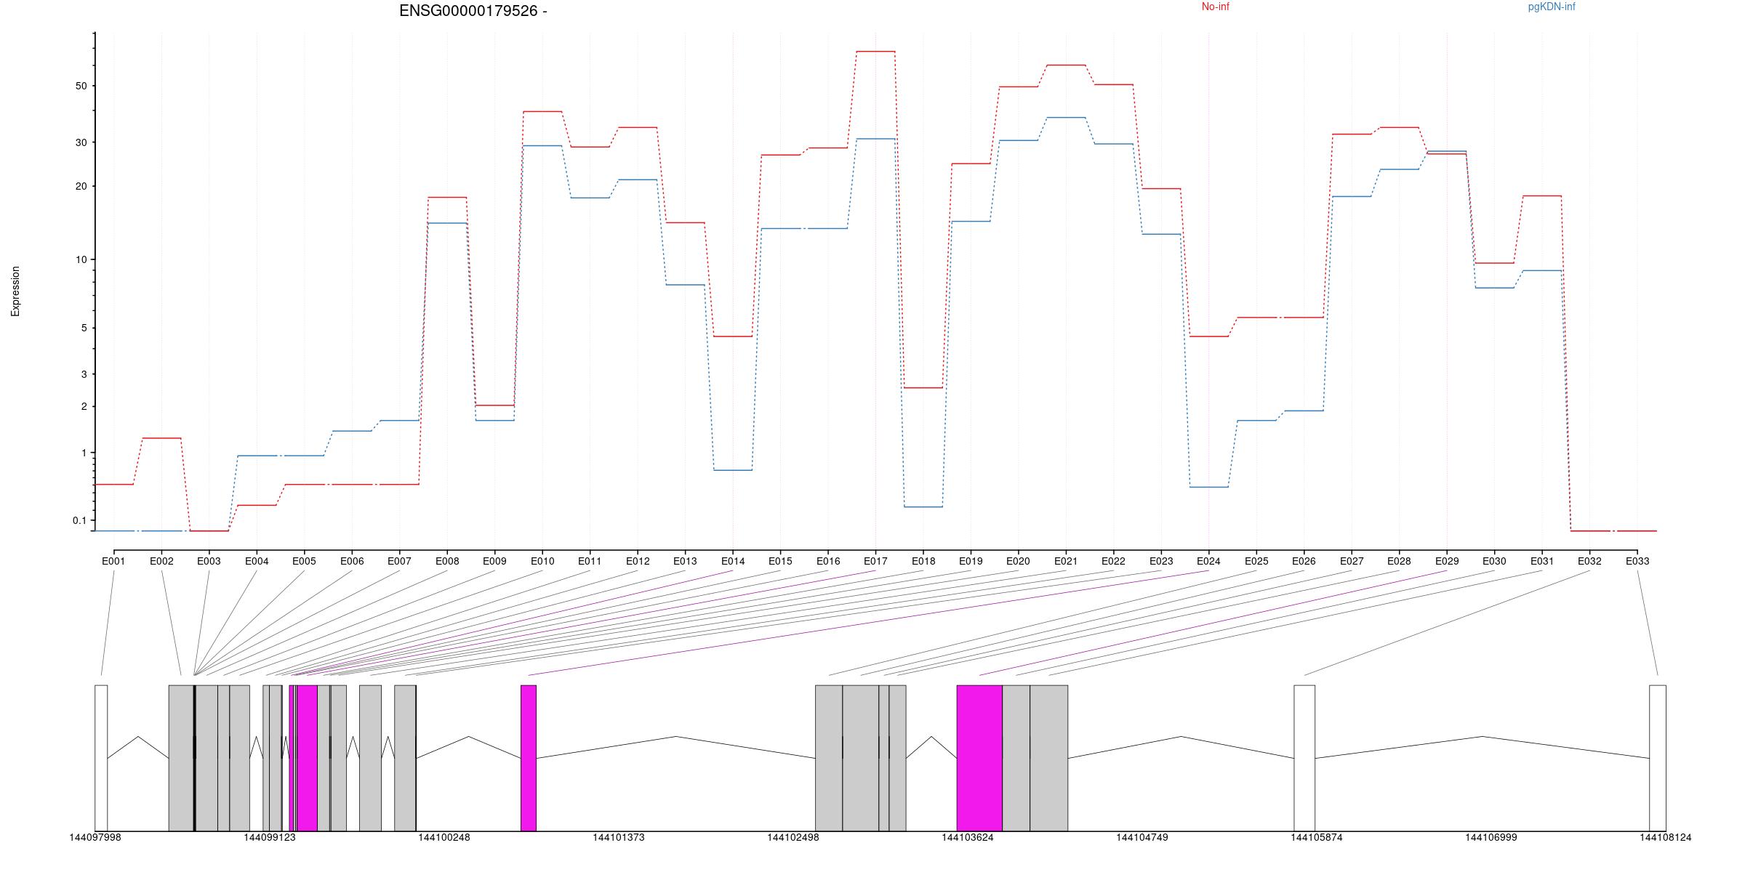Click the ENSG00000179526 gene title

click(473, 11)
